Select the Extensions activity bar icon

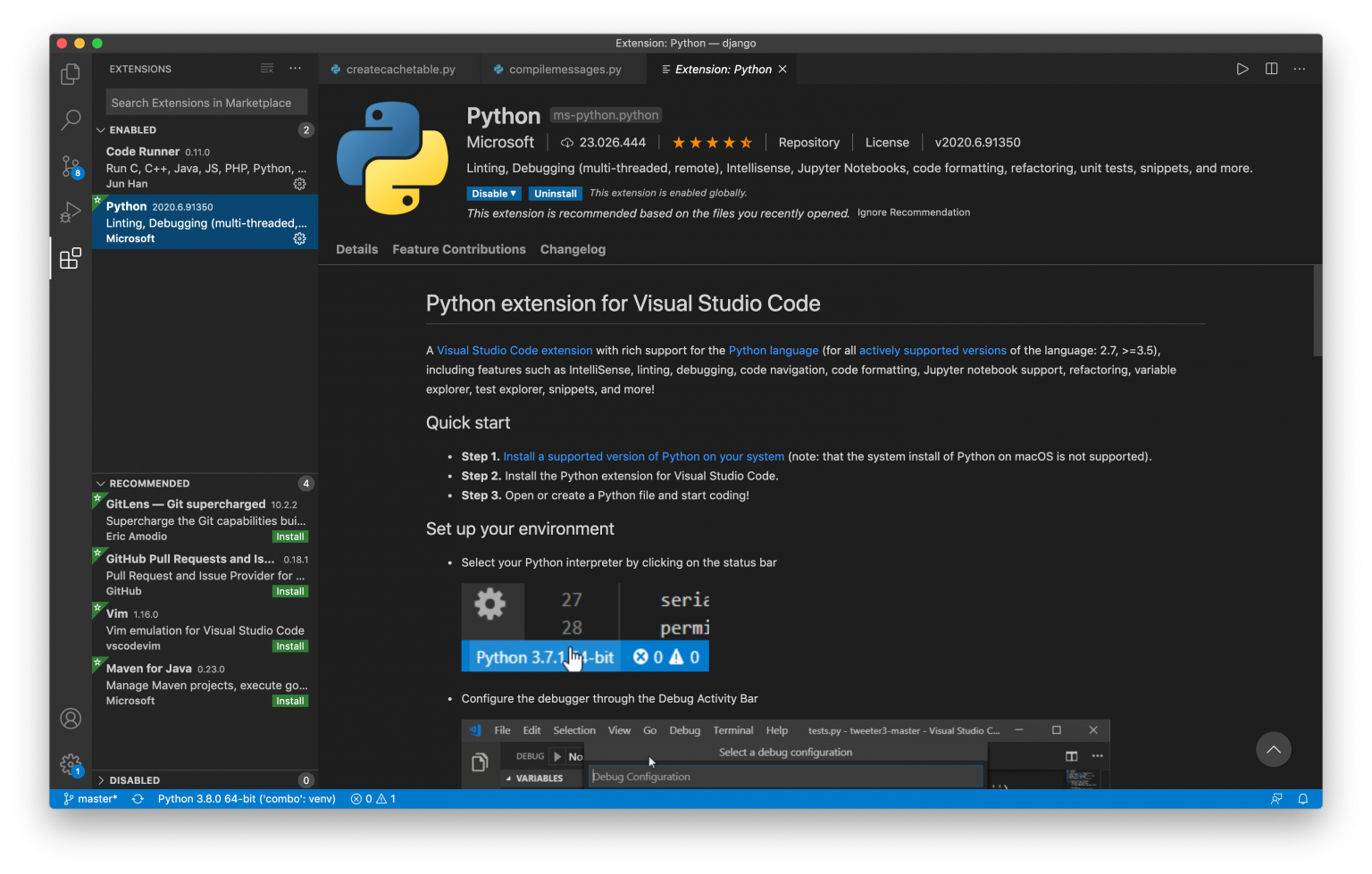[70, 259]
